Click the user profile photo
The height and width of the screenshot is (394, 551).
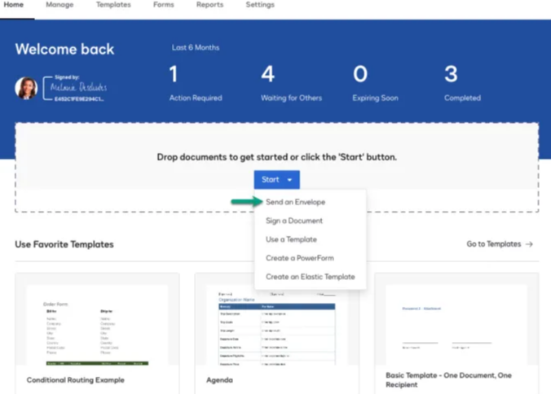pyautogui.click(x=26, y=88)
